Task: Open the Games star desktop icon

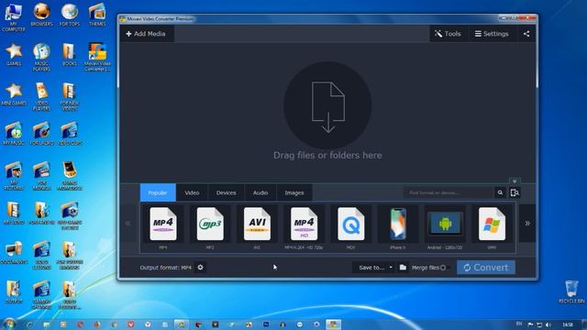Action: click(14, 55)
